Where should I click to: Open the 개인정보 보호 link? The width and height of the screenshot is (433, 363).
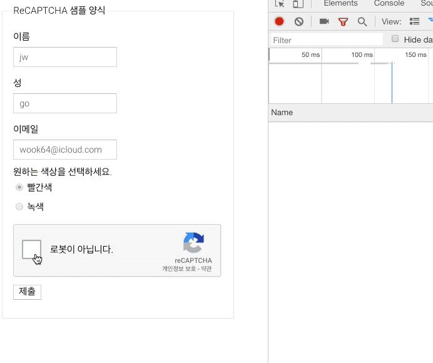(x=179, y=268)
